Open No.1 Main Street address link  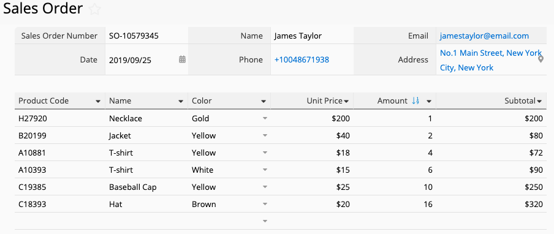491,61
